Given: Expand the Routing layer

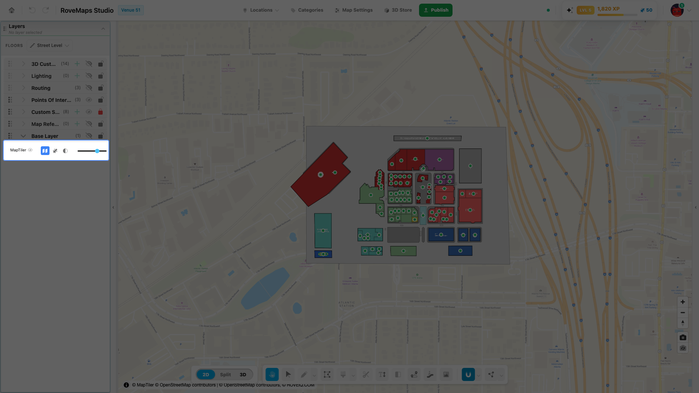Looking at the screenshot, I should point(24,88).
